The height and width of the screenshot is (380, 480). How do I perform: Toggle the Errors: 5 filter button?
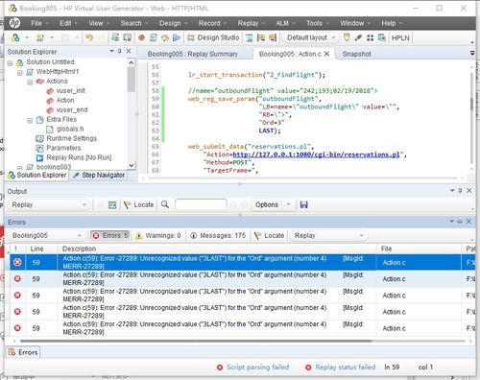tap(110, 236)
